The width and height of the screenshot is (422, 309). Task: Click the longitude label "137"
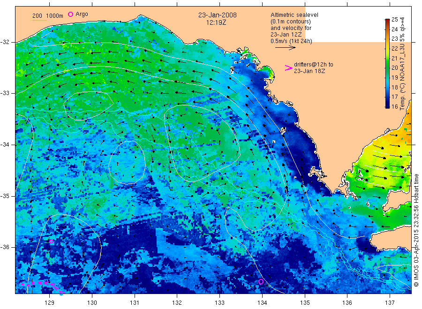tap(390, 303)
